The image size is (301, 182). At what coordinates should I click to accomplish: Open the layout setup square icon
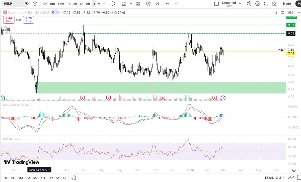coord(216,4)
